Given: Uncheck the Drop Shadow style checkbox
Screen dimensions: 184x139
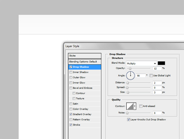Looking at the screenshot, I should tap(71, 67).
